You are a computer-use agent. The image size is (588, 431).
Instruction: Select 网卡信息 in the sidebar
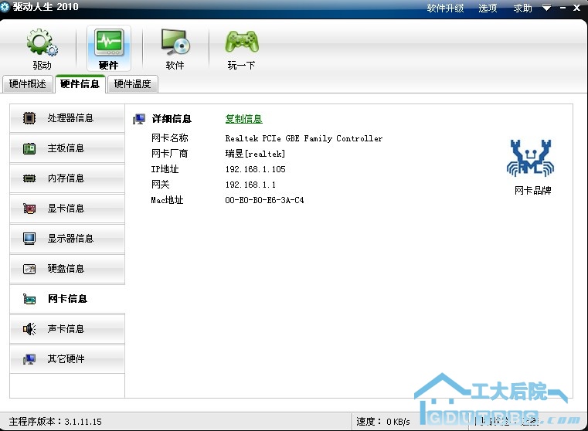point(67,299)
